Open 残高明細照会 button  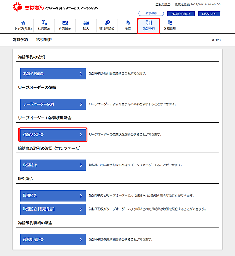[x=53, y=240]
